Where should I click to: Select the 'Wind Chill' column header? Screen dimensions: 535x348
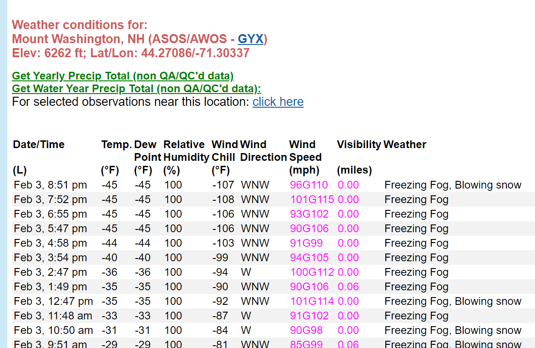point(225,151)
